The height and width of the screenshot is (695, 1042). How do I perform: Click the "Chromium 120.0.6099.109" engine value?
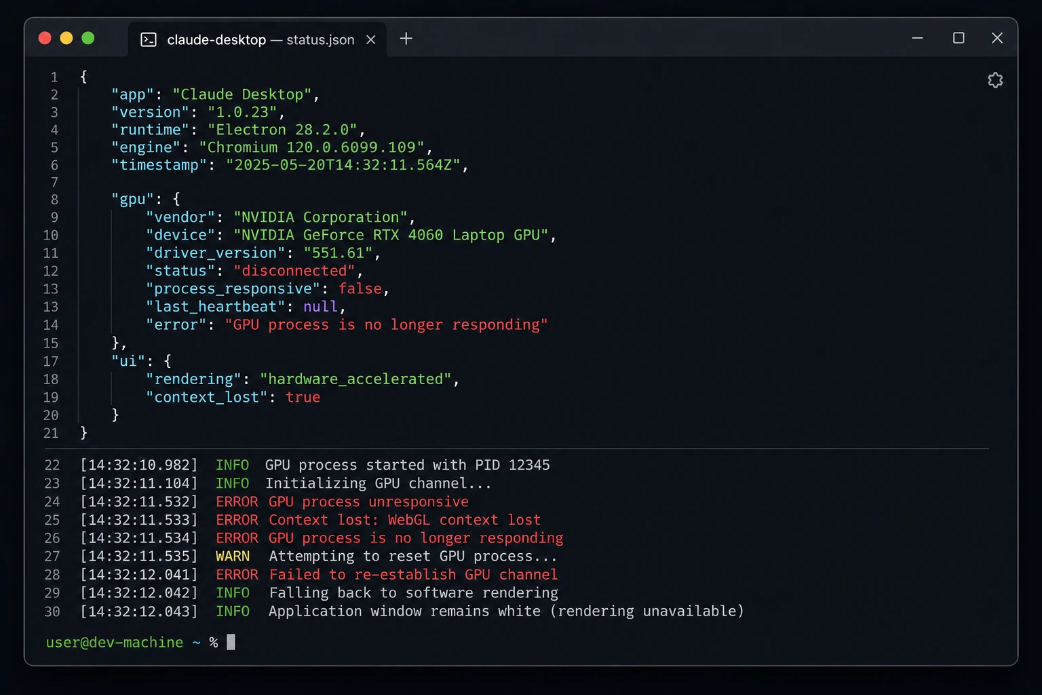311,147
